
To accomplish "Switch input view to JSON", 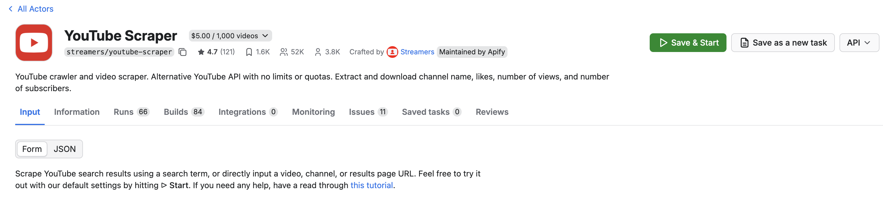I will click(x=65, y=149).
